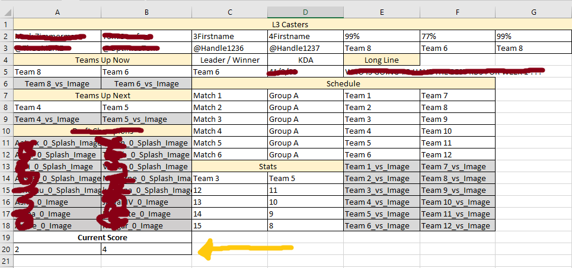Select the 77% cell
The image size is (572, 268).
pyautogui.click(x=458, y=37)
